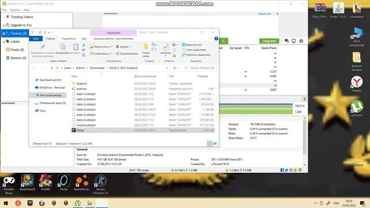Select OneDrive - Personal in navigation pane
The height and width of the screenshot is (208, 370).
tap(50, 87)
